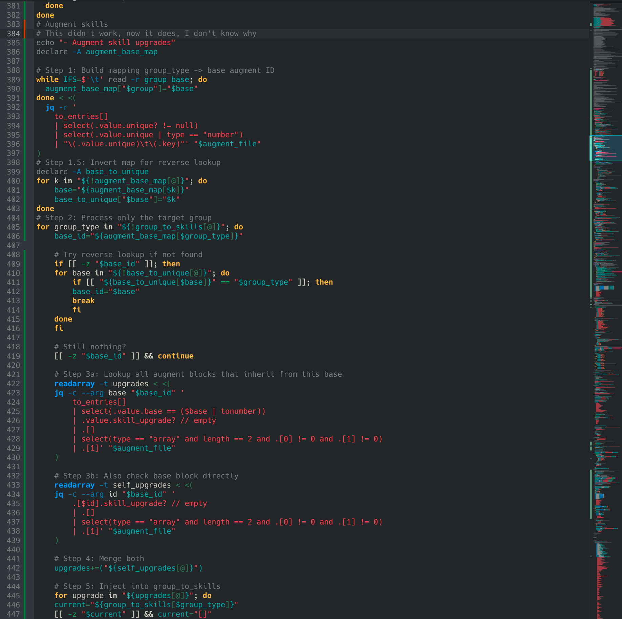Click the 'Step 3a: Lookup all augment blocks' comment

coord(198,374)
